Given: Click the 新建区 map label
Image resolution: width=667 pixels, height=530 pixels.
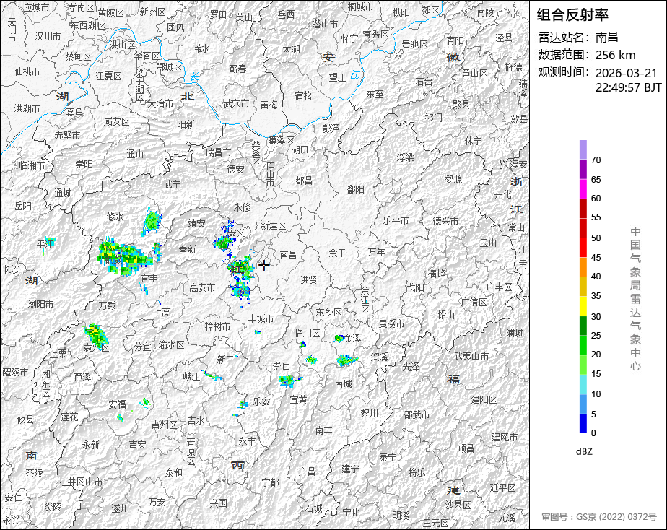Looking at the screenshot, I should [x=273, y=226].
